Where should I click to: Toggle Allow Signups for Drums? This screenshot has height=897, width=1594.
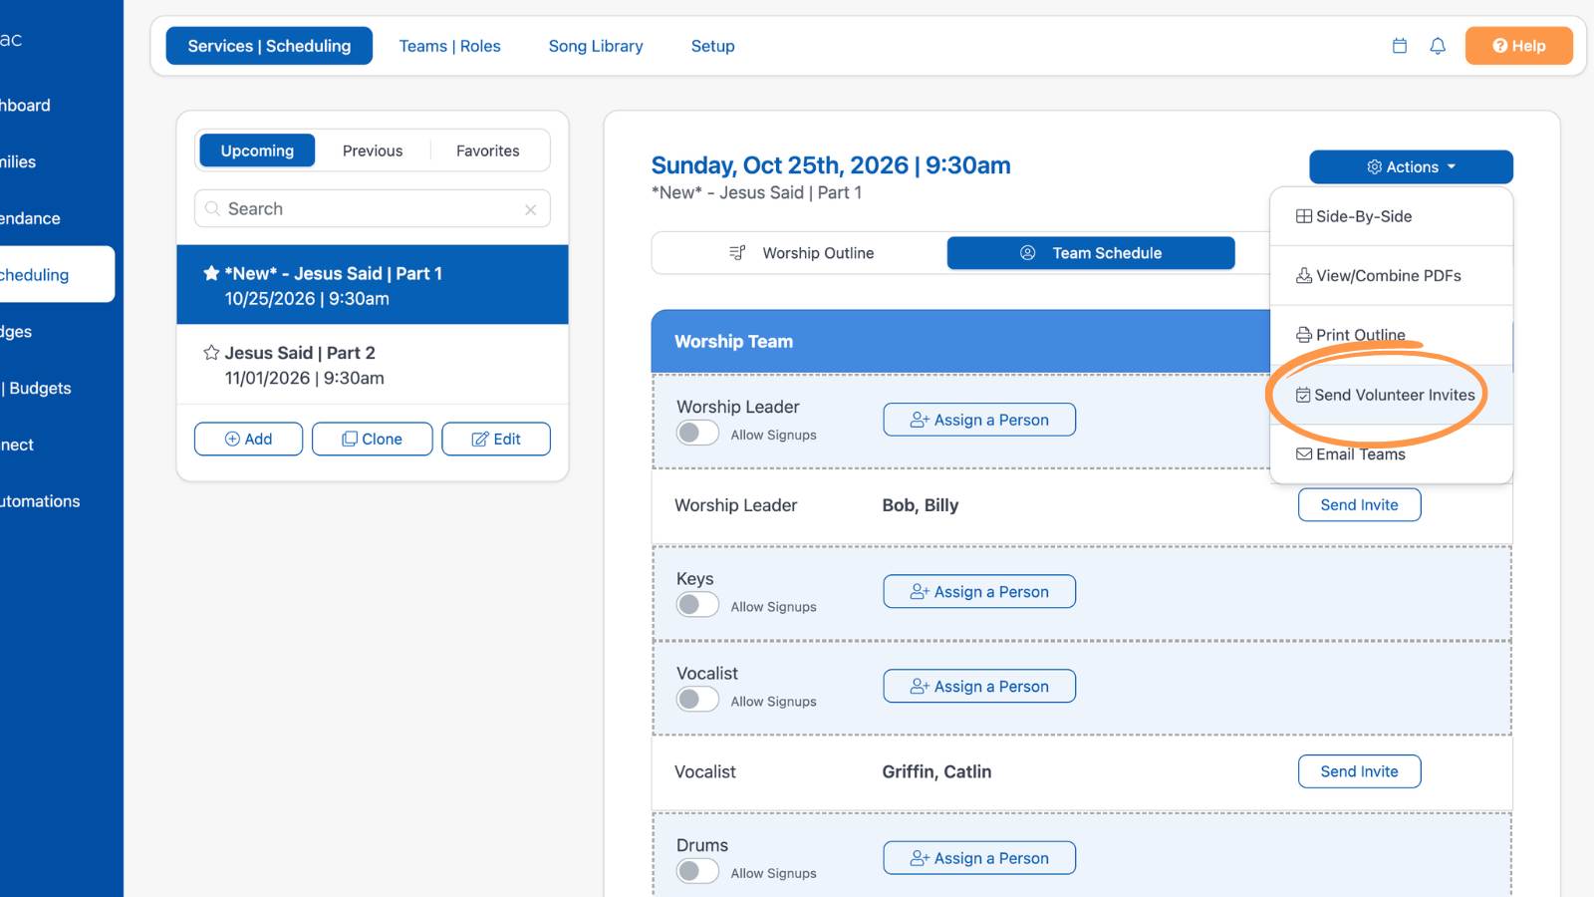click(697, 871)
